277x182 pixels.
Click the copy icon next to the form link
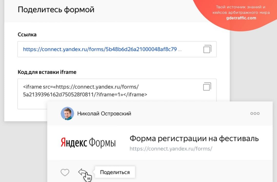coord(207,49)
